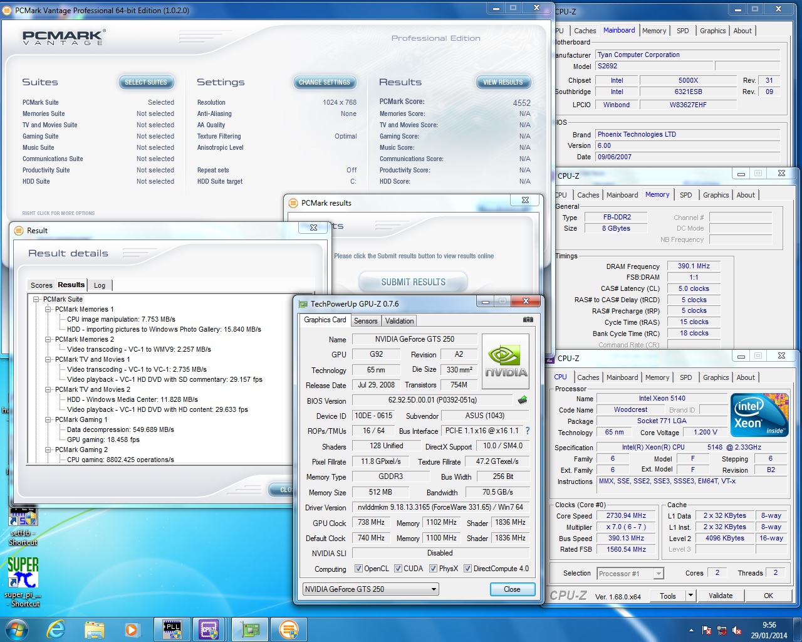This screenshot has height=642, width=802.
Task: Click the 'HDD Suite target' setting row
Action: point(277,182)
